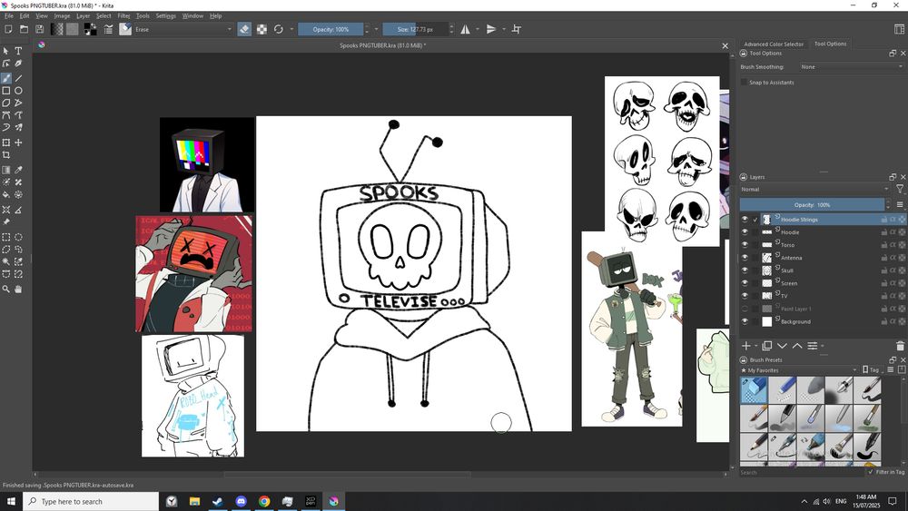
Task: Select the Ellipse shape tool
Action: tap(18, 91)
